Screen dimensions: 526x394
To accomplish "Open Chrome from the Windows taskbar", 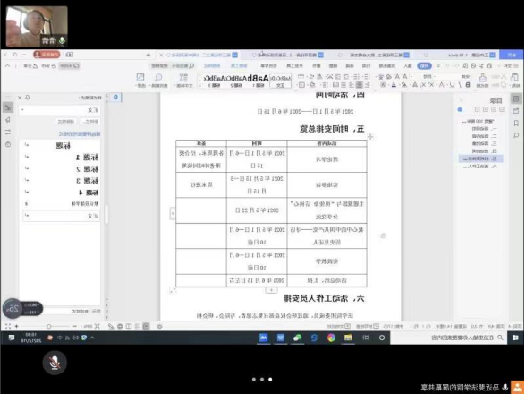I will point(331,338).
